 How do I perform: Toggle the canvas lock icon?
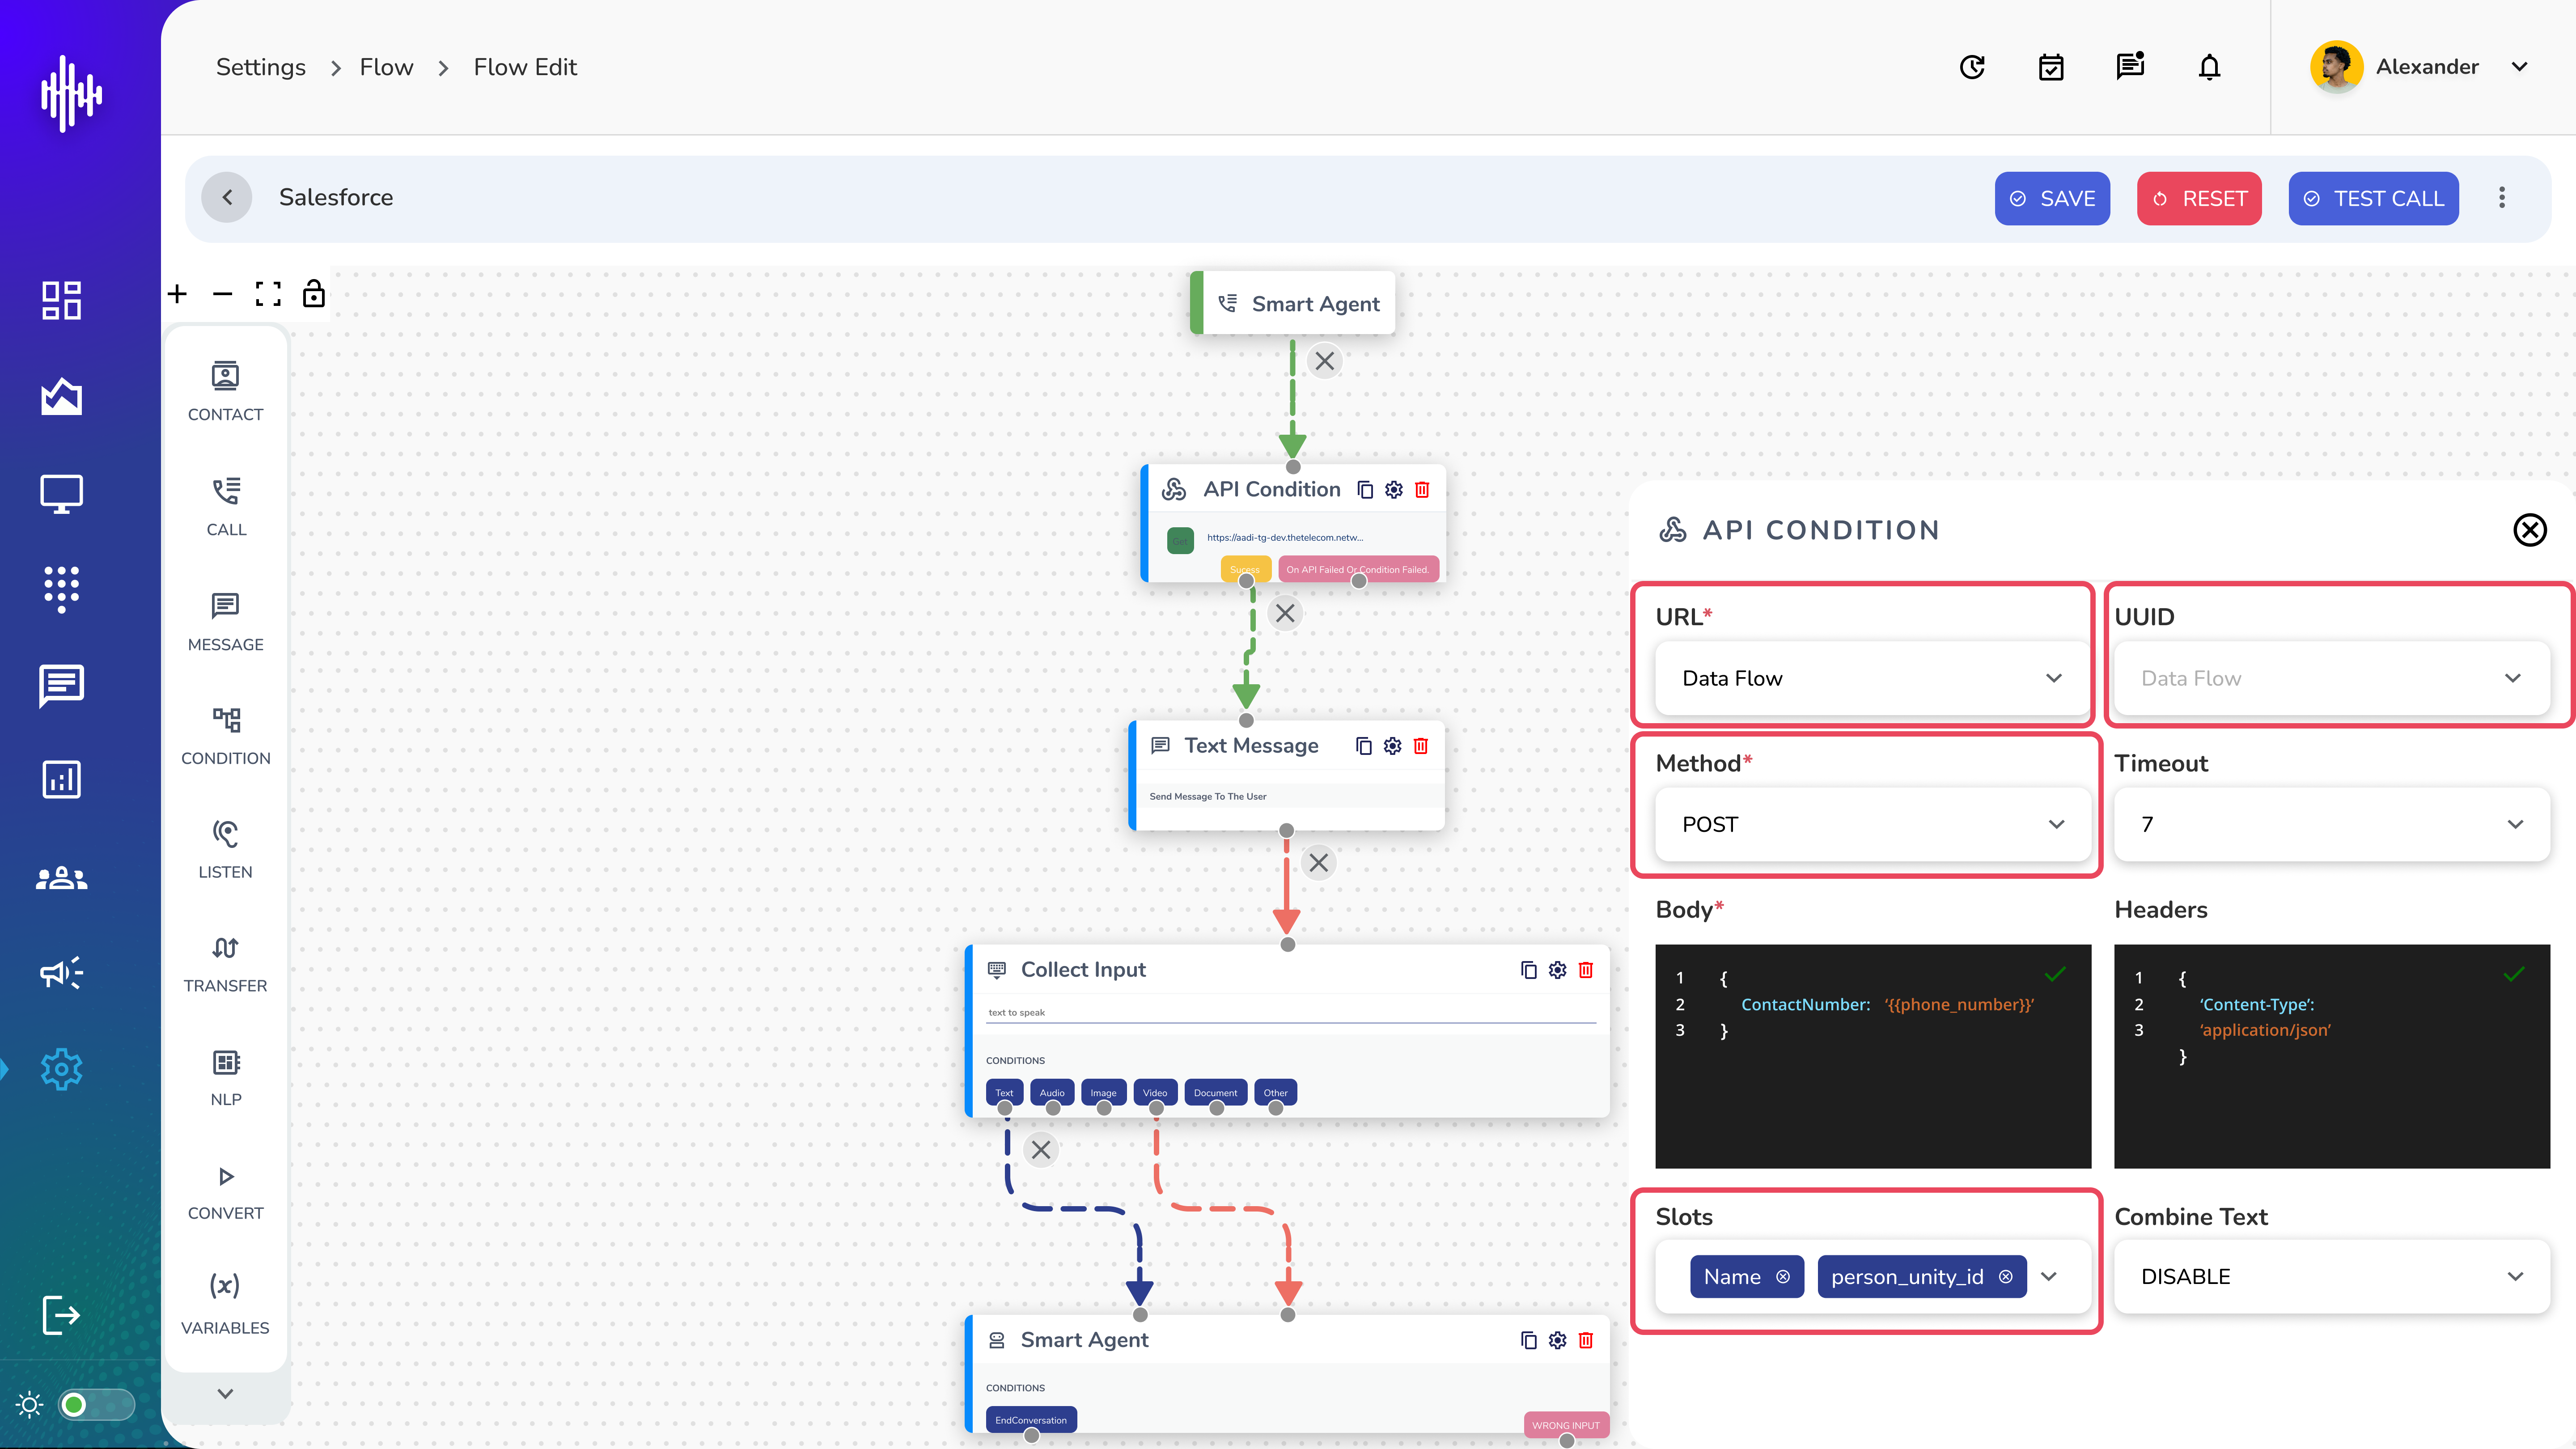314,293
